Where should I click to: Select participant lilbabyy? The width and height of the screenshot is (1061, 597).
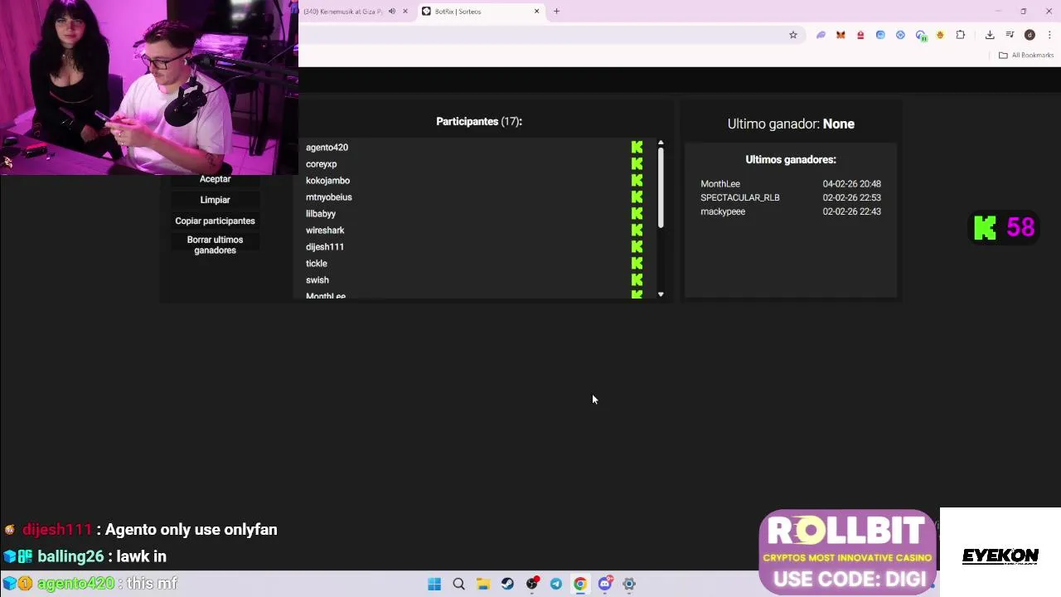click(320, 214)
